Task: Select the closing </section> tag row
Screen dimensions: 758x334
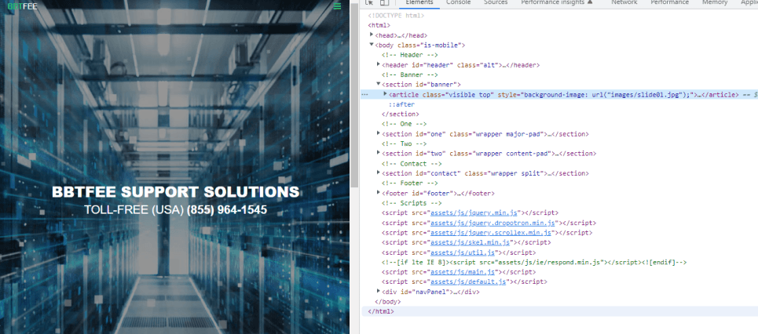Action: pyautogui.click(x=401, y=114)
